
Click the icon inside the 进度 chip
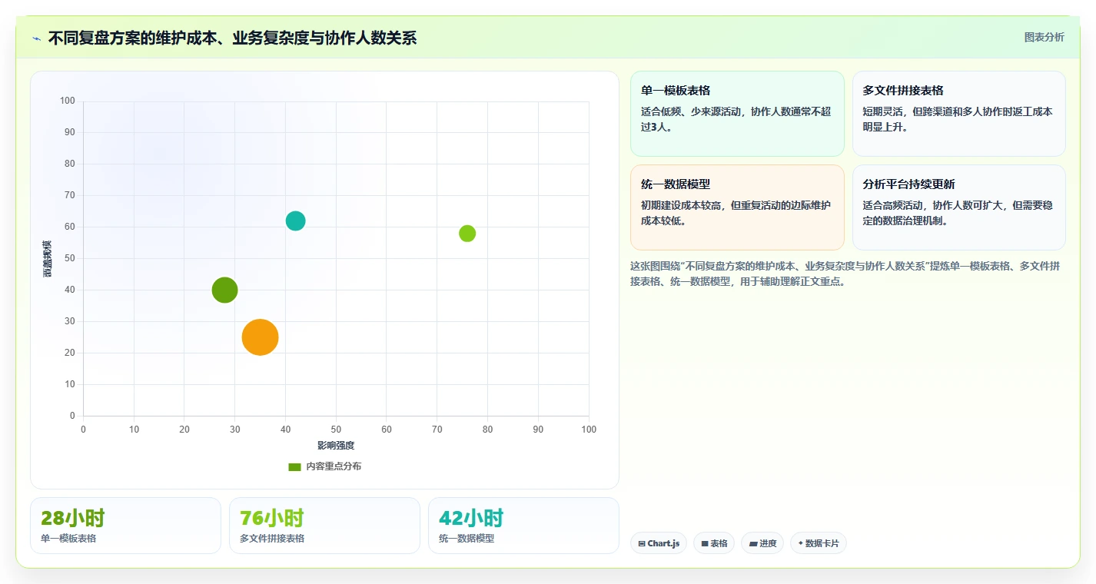click(x=753, y=543)
